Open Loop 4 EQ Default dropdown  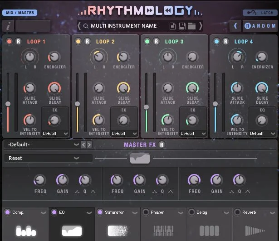coord(263,134)
